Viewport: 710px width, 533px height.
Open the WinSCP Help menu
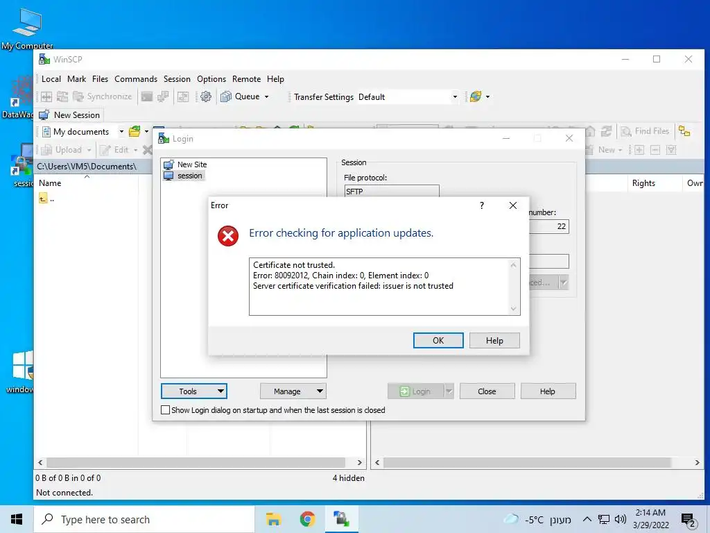click(x=275, y=79)
